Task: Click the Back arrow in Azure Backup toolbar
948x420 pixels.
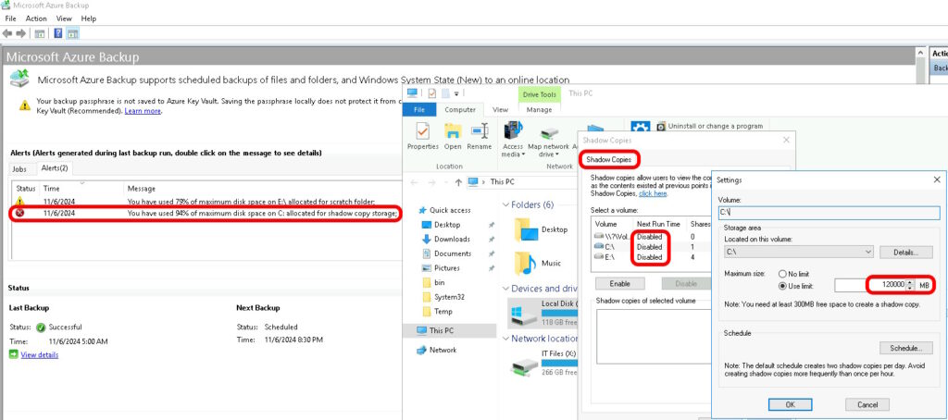Action: tap(8, 33)
